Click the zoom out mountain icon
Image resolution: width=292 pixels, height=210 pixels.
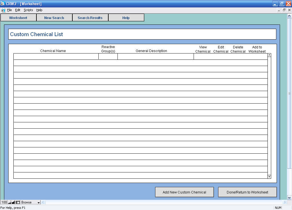coord(9,202)
